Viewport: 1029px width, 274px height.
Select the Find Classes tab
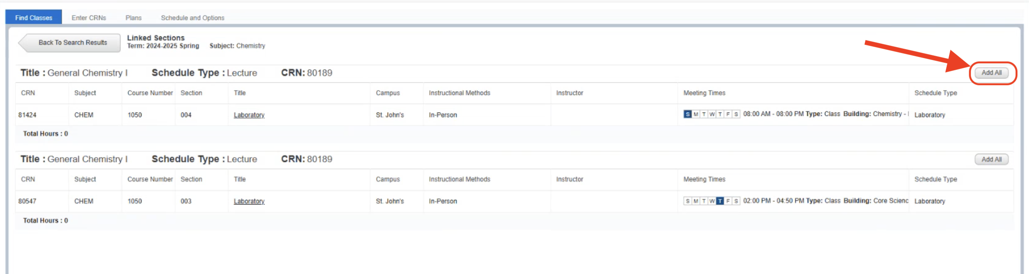pyautogui.click(x=34, y=18)
